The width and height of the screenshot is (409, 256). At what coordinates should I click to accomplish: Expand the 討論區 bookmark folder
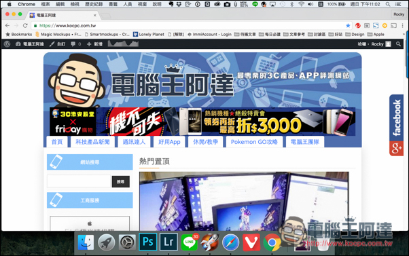click(317, 34)
